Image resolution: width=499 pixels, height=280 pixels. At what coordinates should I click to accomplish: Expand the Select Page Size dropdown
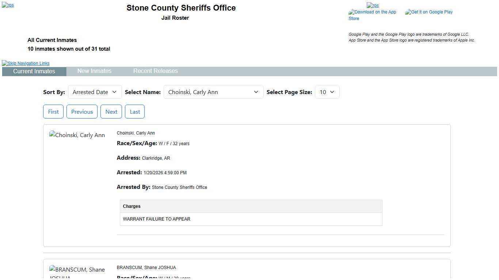pos(327,92)
